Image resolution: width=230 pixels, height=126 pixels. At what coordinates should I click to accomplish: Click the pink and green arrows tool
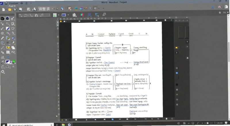click(8, 33)
